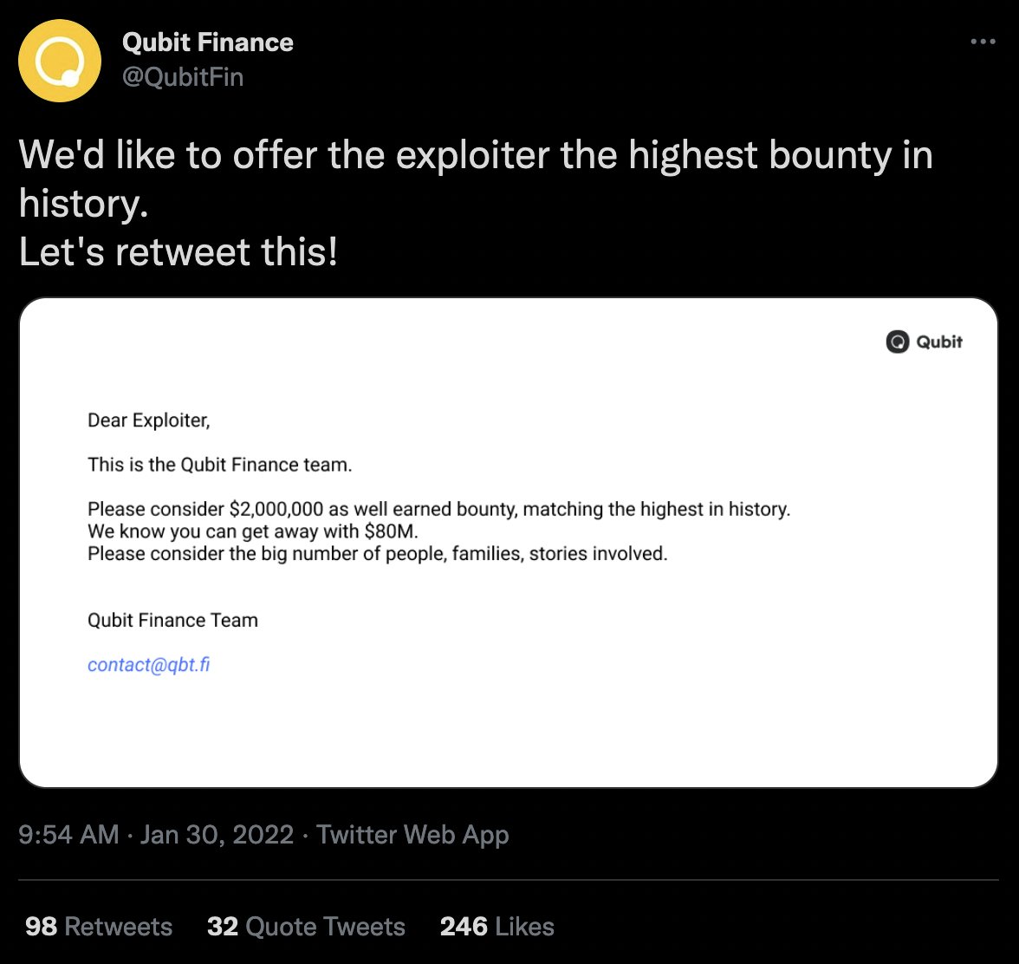Viewport: 1019px width, 964px height.
Task: Open the Qubit Finance profile avatar
Action: 60,61
